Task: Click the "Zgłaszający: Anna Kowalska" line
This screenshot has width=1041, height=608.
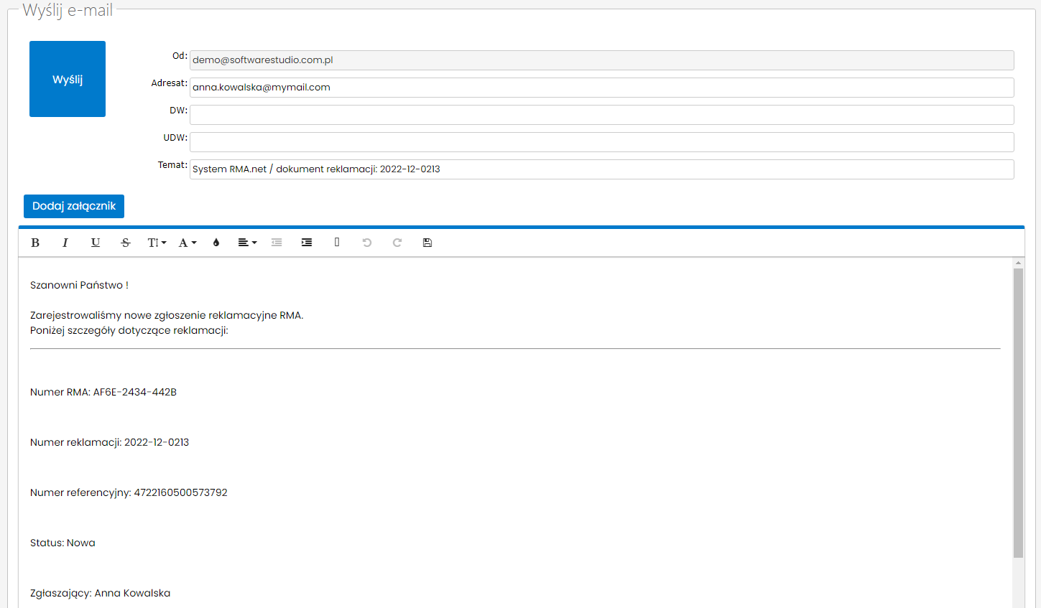Action: pos(101,593)
